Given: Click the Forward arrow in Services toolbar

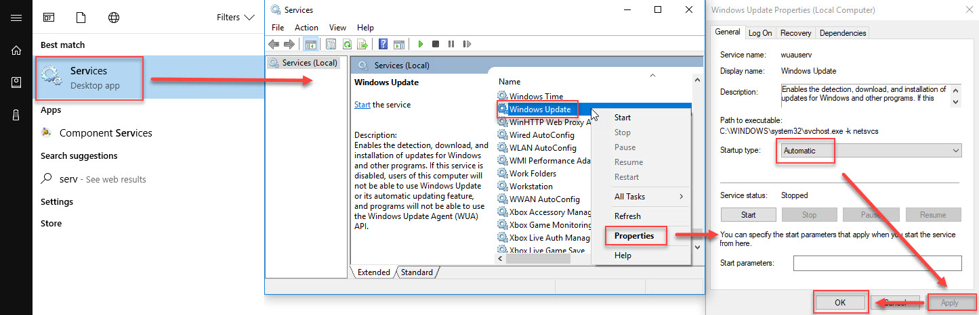Looking at the screenshot, I should (x=289, y=44).
